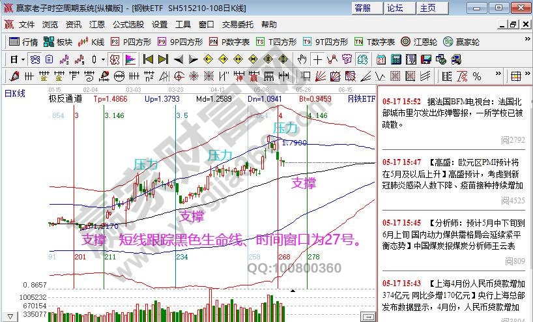Toggle the crosshair cursor mode
The width and height of the screenshot is (533, 322).
point(317,59)
